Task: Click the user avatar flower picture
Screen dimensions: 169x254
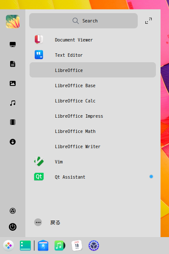Action: pyautogui.click(x=13, y=22)
